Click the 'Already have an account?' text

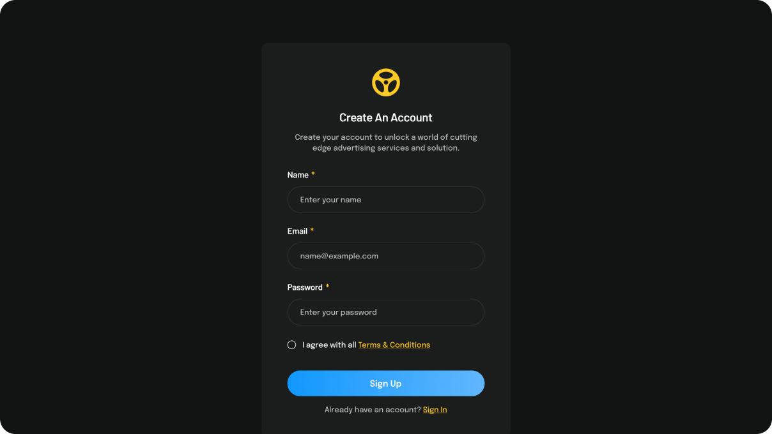coord(373,410)
